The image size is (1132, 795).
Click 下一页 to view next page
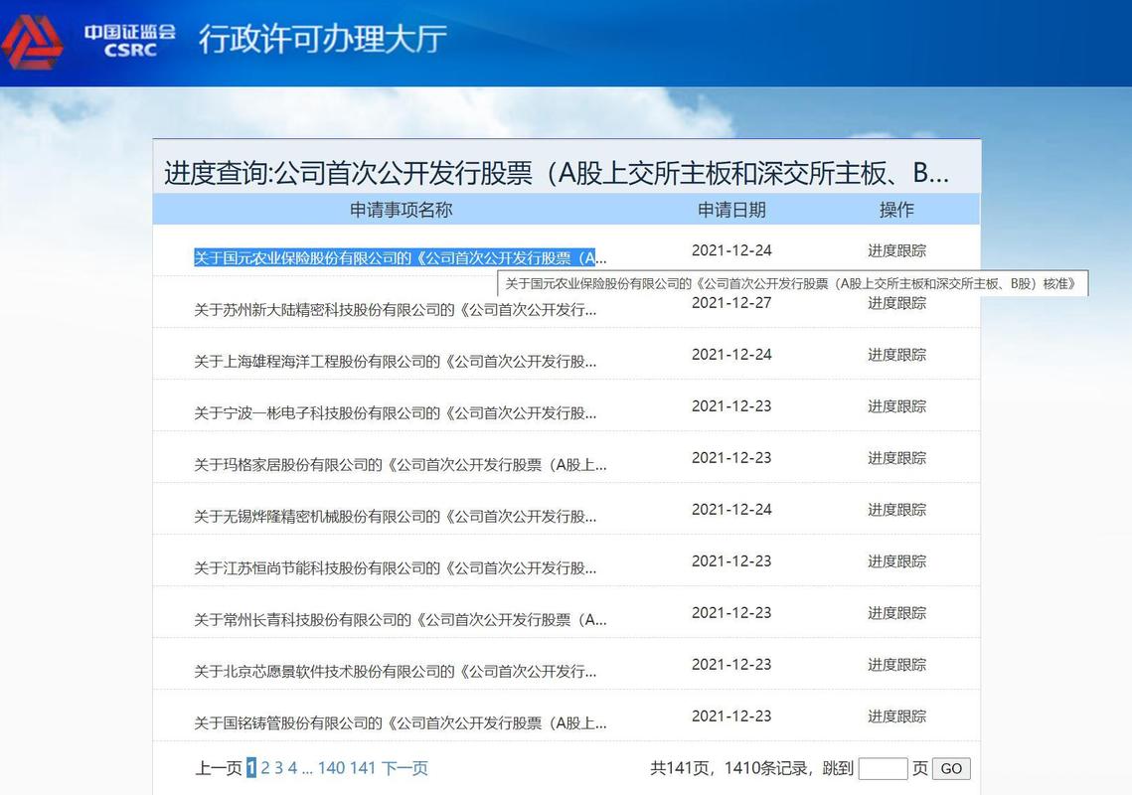tap(403, 767)
